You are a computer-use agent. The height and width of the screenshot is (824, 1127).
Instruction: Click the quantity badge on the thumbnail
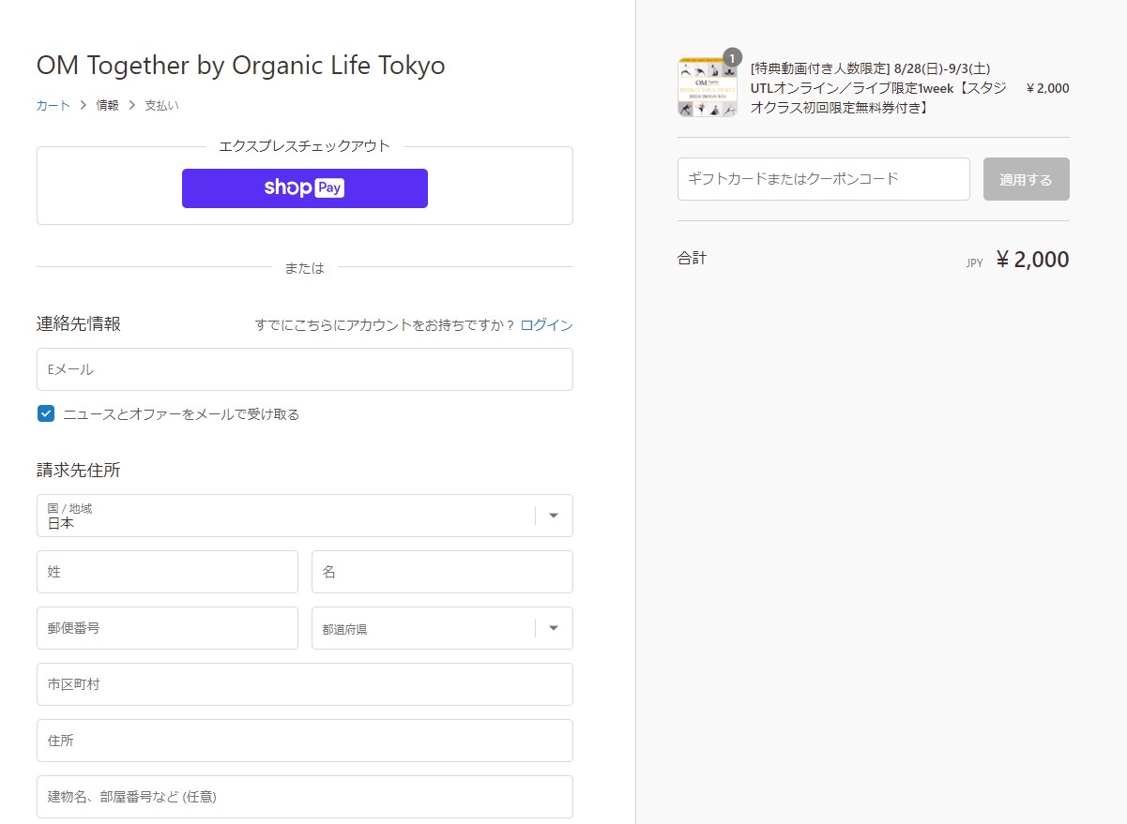(x=732, y=57)
